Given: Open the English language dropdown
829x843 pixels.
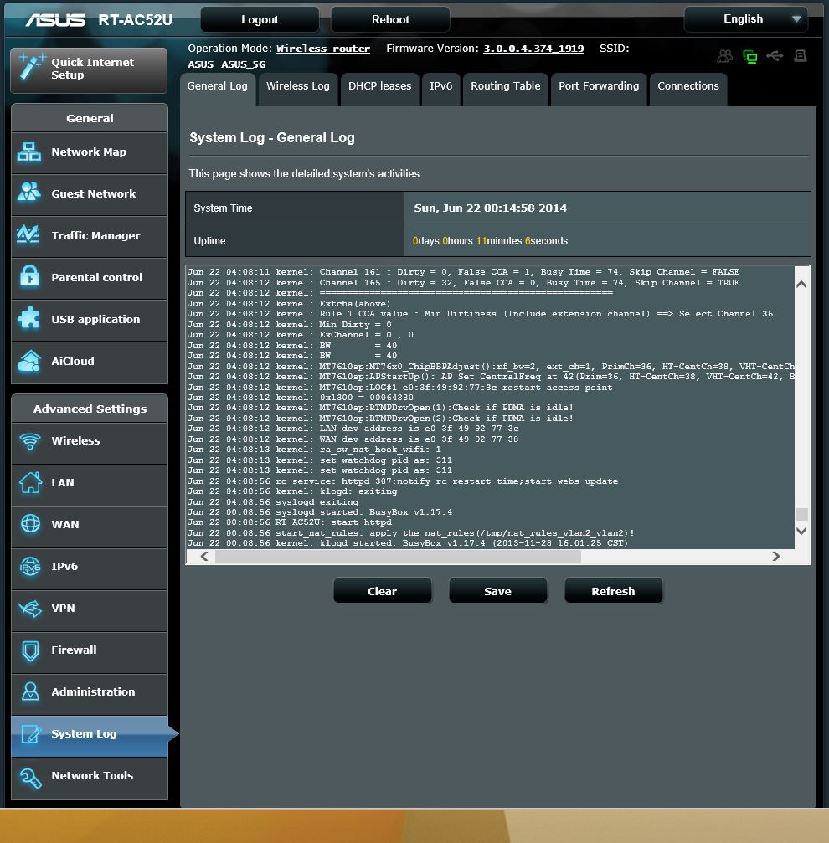Looking at the screenshot, I should (745, 19).
